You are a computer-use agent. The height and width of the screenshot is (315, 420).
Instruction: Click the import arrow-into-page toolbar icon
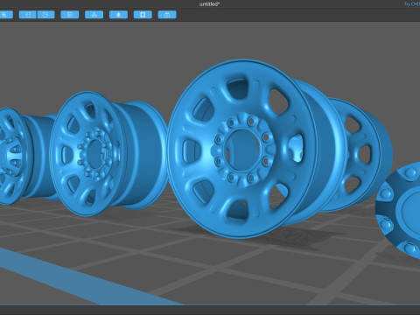pos(28,15)
